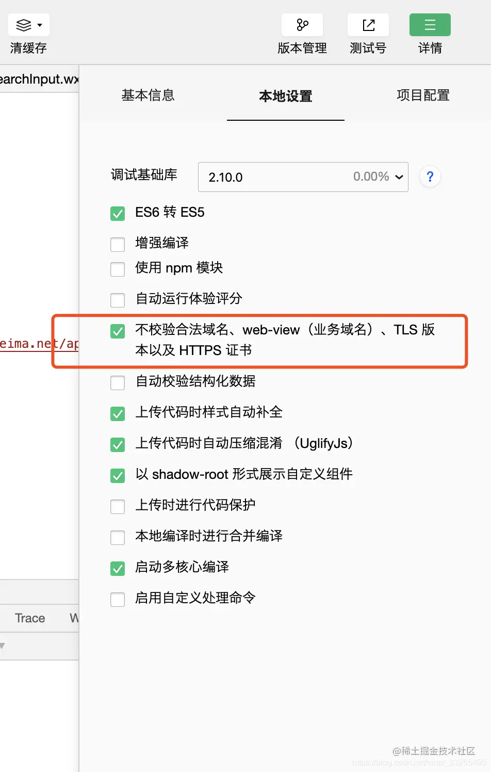
Task: Open the 项目配置 tab
Action: (x=423, y=96)
